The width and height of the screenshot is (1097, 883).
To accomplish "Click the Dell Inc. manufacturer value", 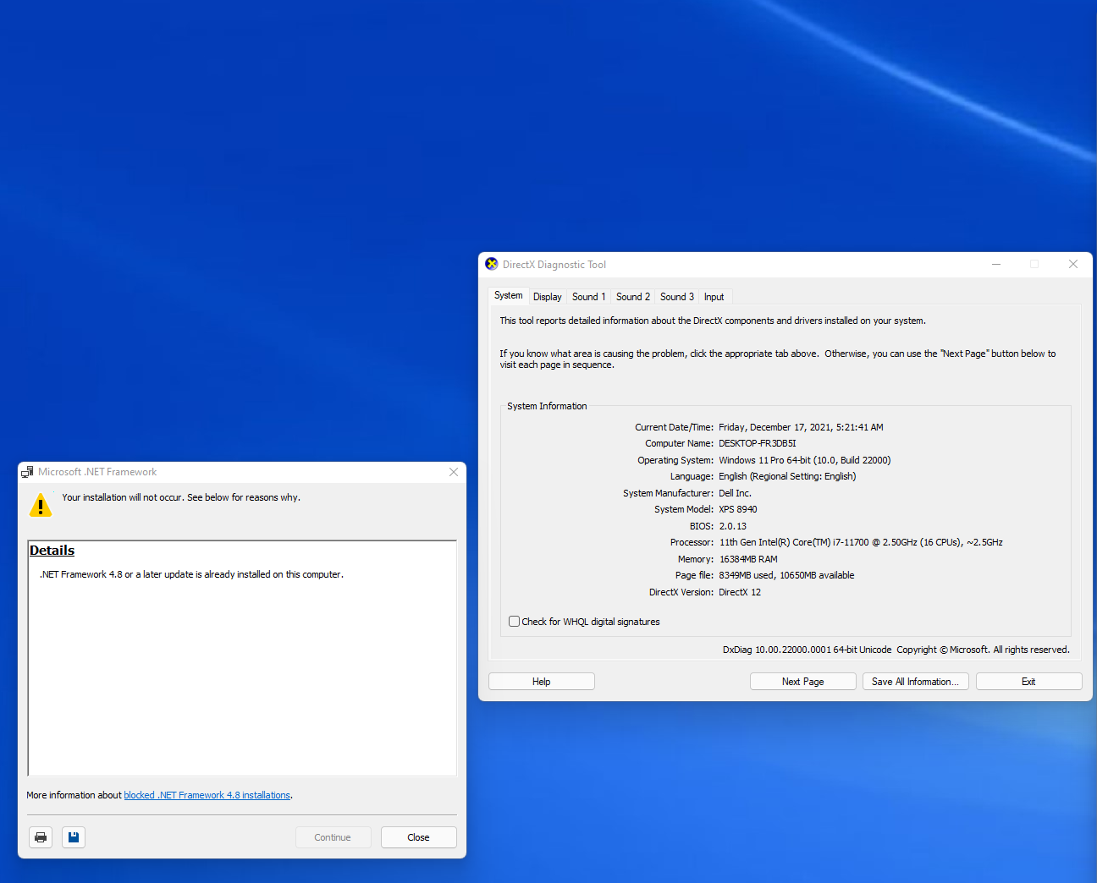I will tap(736, 493).
